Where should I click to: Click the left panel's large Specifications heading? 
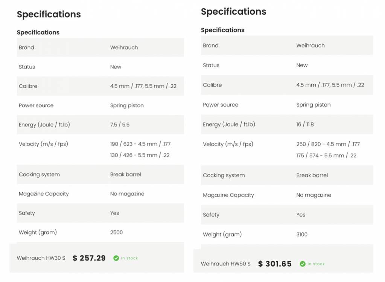(49, 14)
